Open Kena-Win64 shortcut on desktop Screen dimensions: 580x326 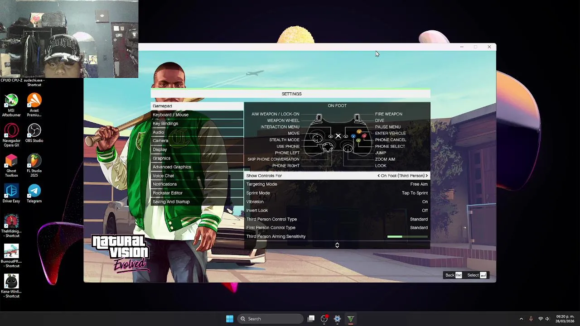(x=11, y=286)
